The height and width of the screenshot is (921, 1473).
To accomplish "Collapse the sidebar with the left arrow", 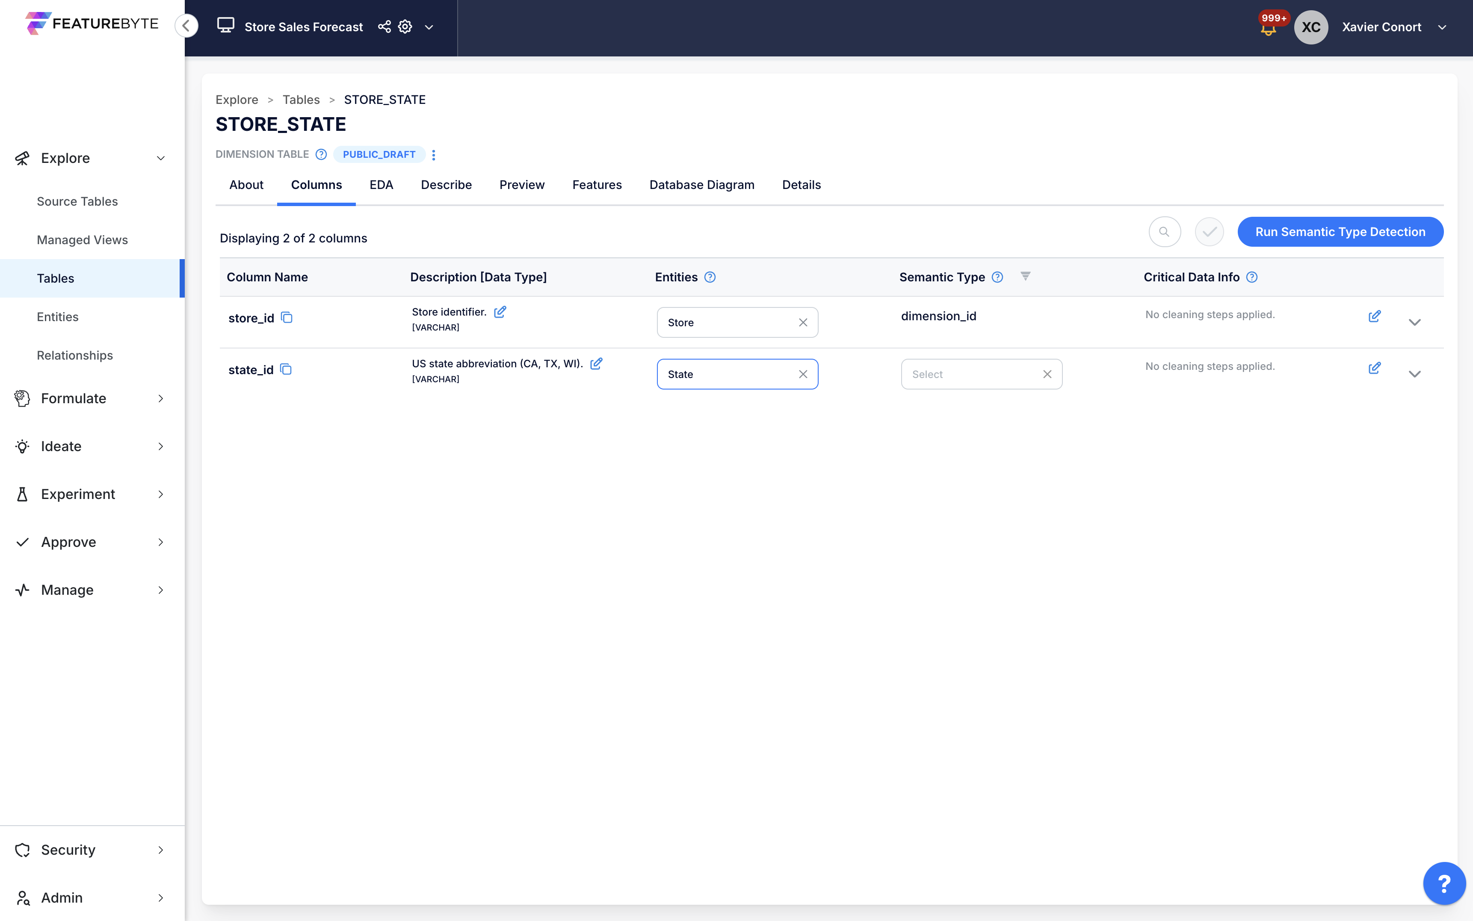I will pyautogui.click(x=186, y=26).
